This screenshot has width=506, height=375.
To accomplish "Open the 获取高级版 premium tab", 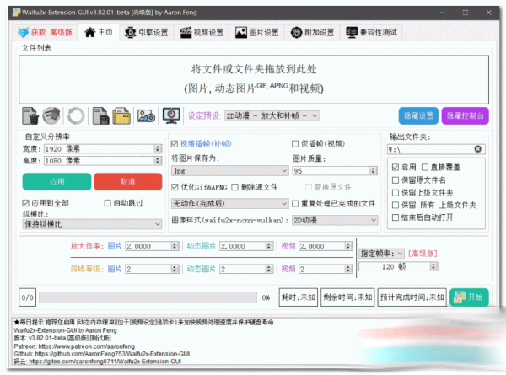I will [x=46, y=33].
